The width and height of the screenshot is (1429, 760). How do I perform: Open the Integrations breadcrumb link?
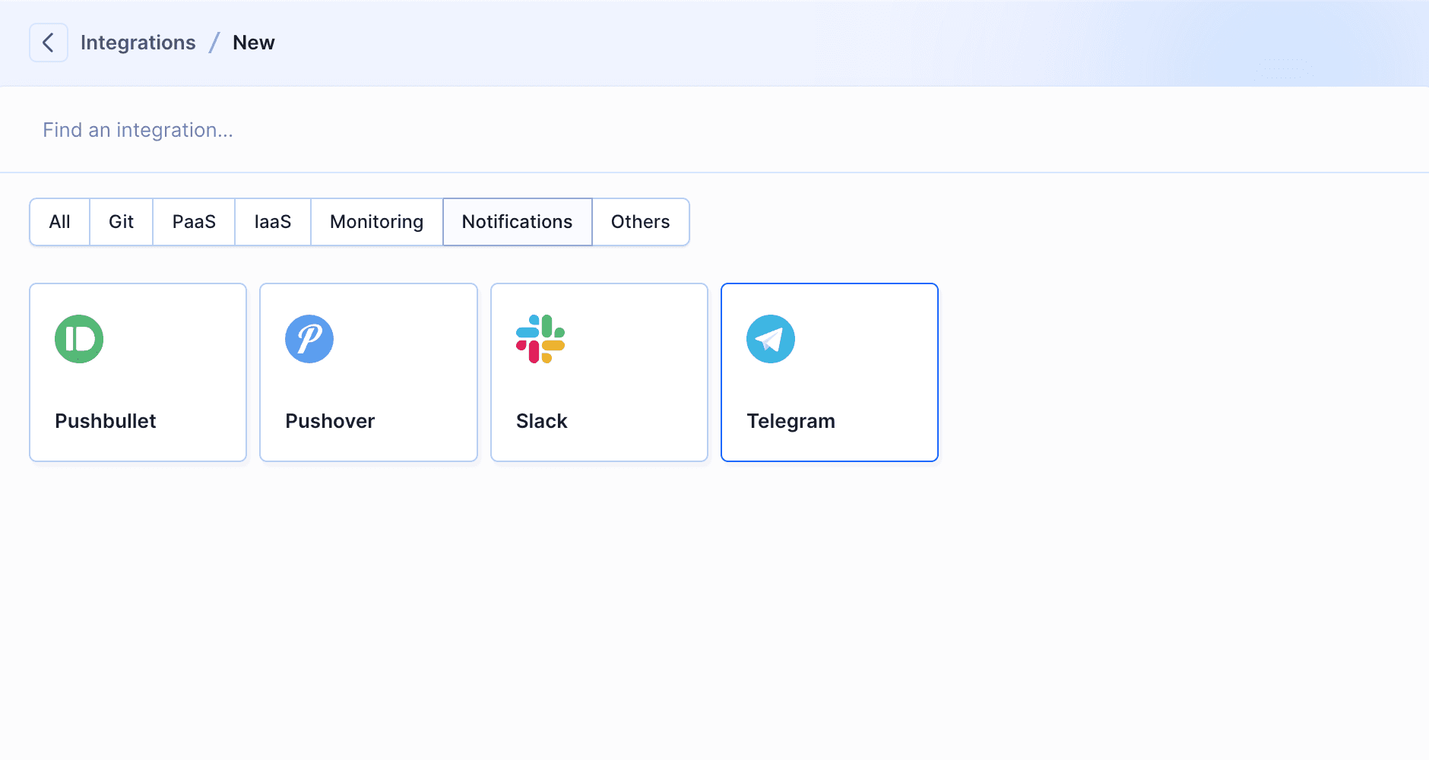[x=138, y=43]
